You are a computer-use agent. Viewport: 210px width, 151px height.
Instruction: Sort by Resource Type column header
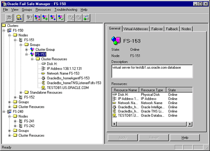click(153, 90)
